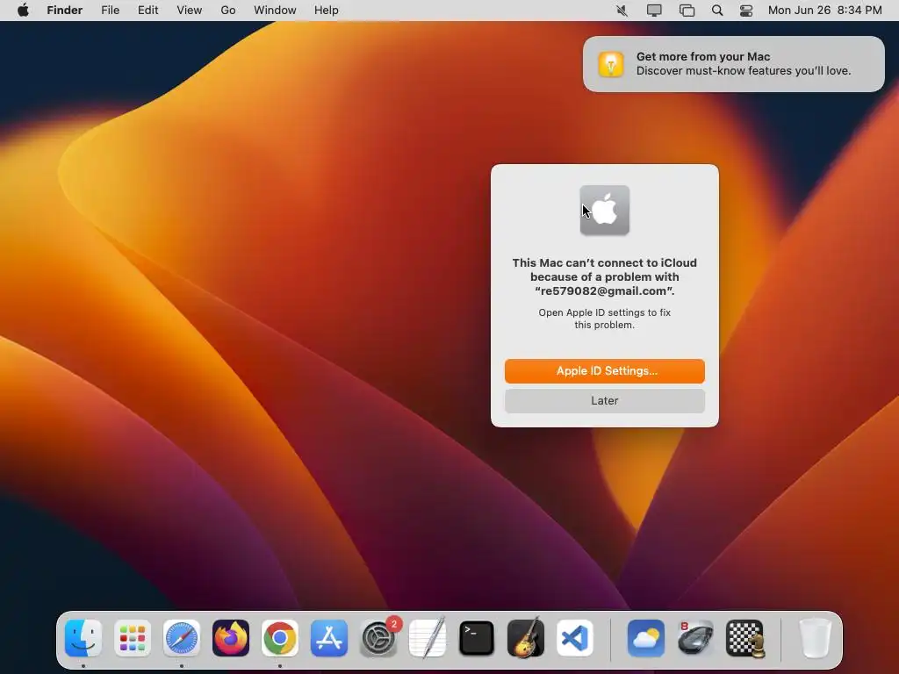Open System Settings from the Dock
The width and height of the screenshot is (899, 674).
378,638
